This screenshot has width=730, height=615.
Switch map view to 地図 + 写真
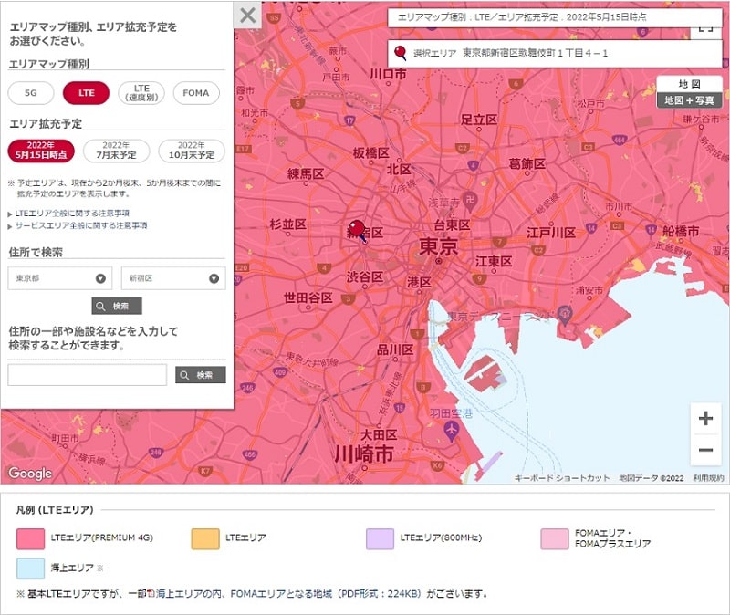point(689,100)
